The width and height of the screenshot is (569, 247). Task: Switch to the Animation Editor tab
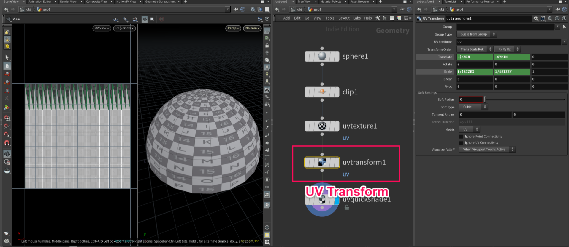(x=40, y=2)
